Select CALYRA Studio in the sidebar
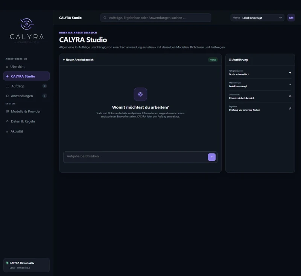 [26, 76]
